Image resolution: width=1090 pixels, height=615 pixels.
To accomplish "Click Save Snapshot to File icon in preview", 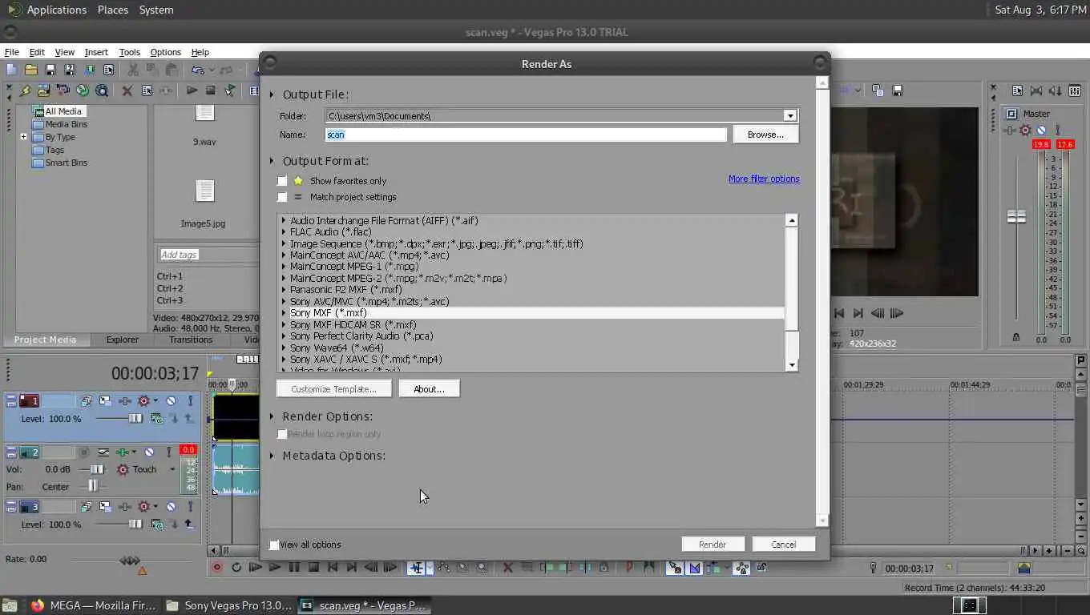I will pyautogui.click(x=898, y=90).
